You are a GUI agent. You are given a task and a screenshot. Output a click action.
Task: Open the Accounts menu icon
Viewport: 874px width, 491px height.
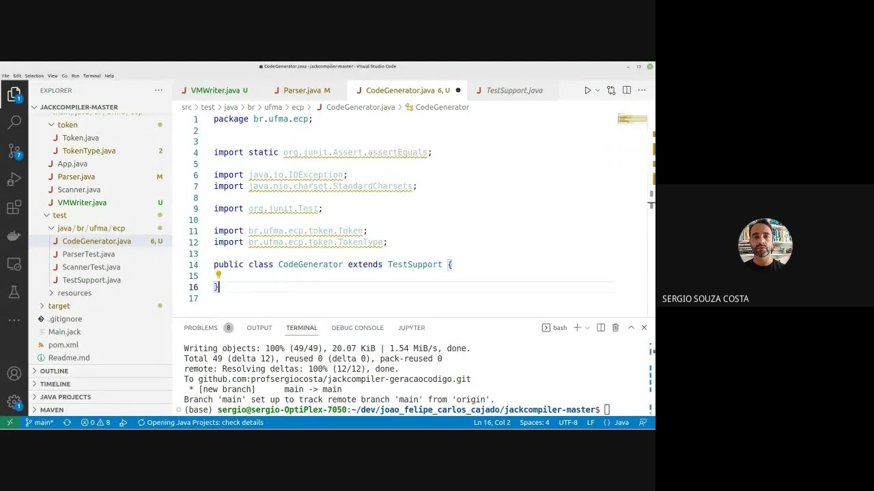(14, 374)
